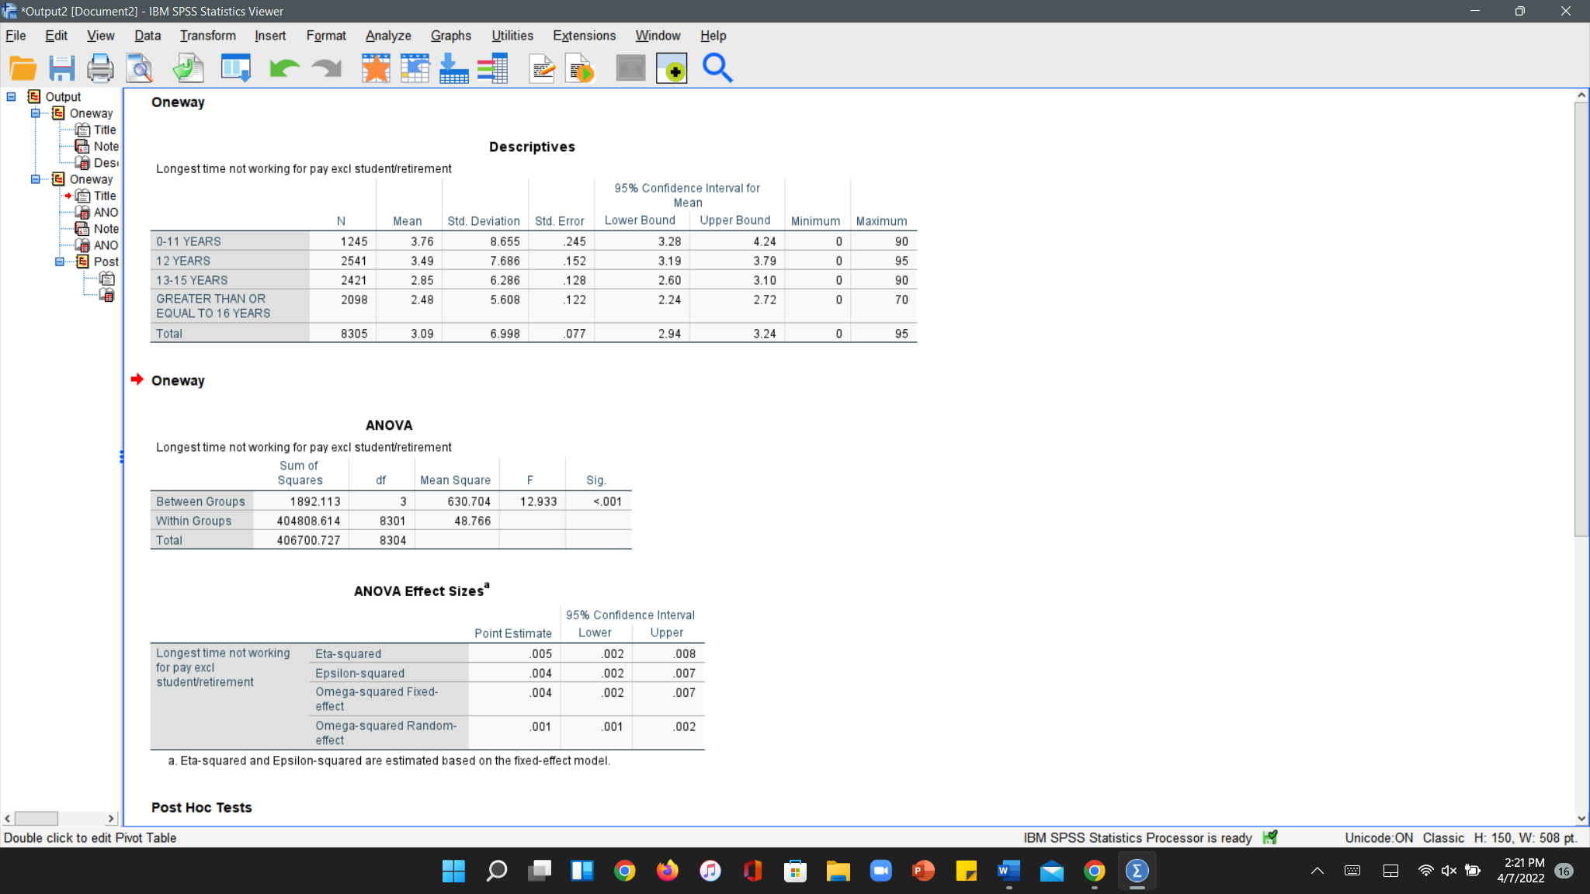Click the Open folder toolbar icon
This screenshot has width=1590, height=894.
[23, 68]
